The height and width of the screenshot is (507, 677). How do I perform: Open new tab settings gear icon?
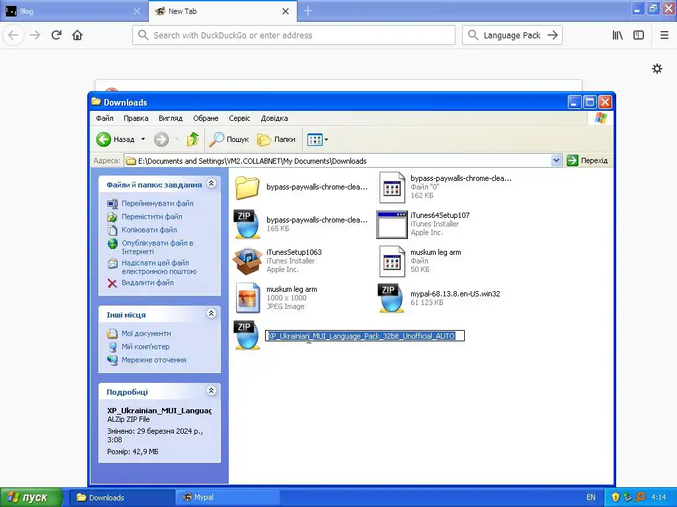pos(657,69)
